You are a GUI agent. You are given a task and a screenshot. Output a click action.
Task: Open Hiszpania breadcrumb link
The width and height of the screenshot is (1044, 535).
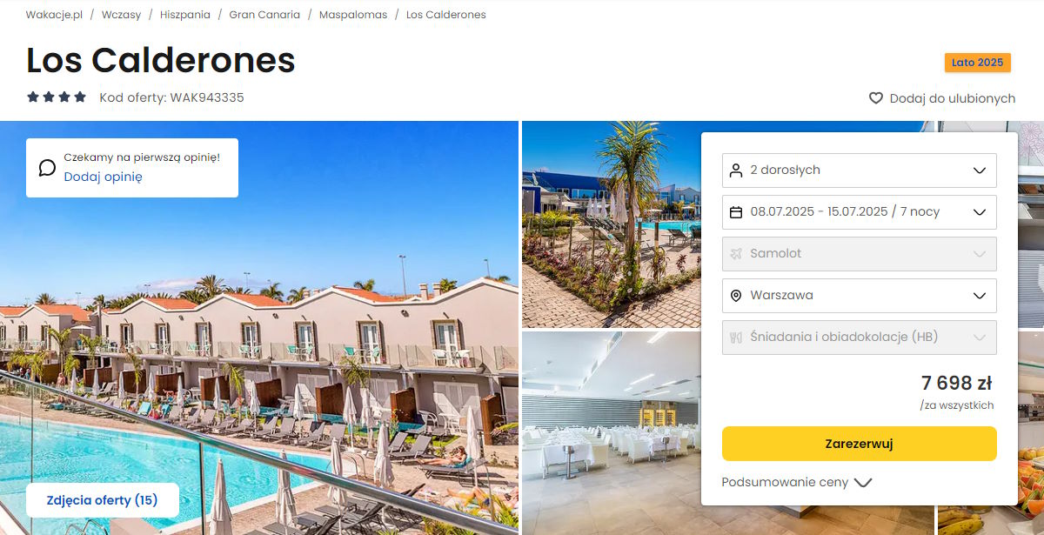(x=185, y=15)
